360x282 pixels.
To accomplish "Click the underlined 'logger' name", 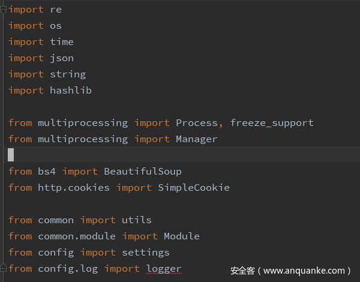I will [164, 269].
